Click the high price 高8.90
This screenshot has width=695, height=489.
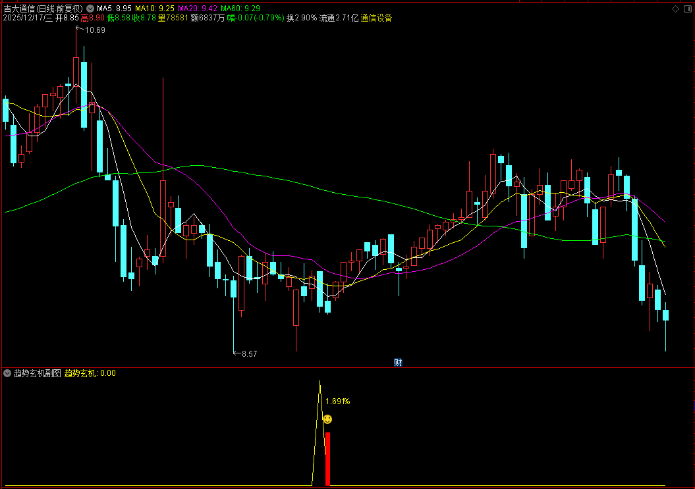click(x=93, y=18)
